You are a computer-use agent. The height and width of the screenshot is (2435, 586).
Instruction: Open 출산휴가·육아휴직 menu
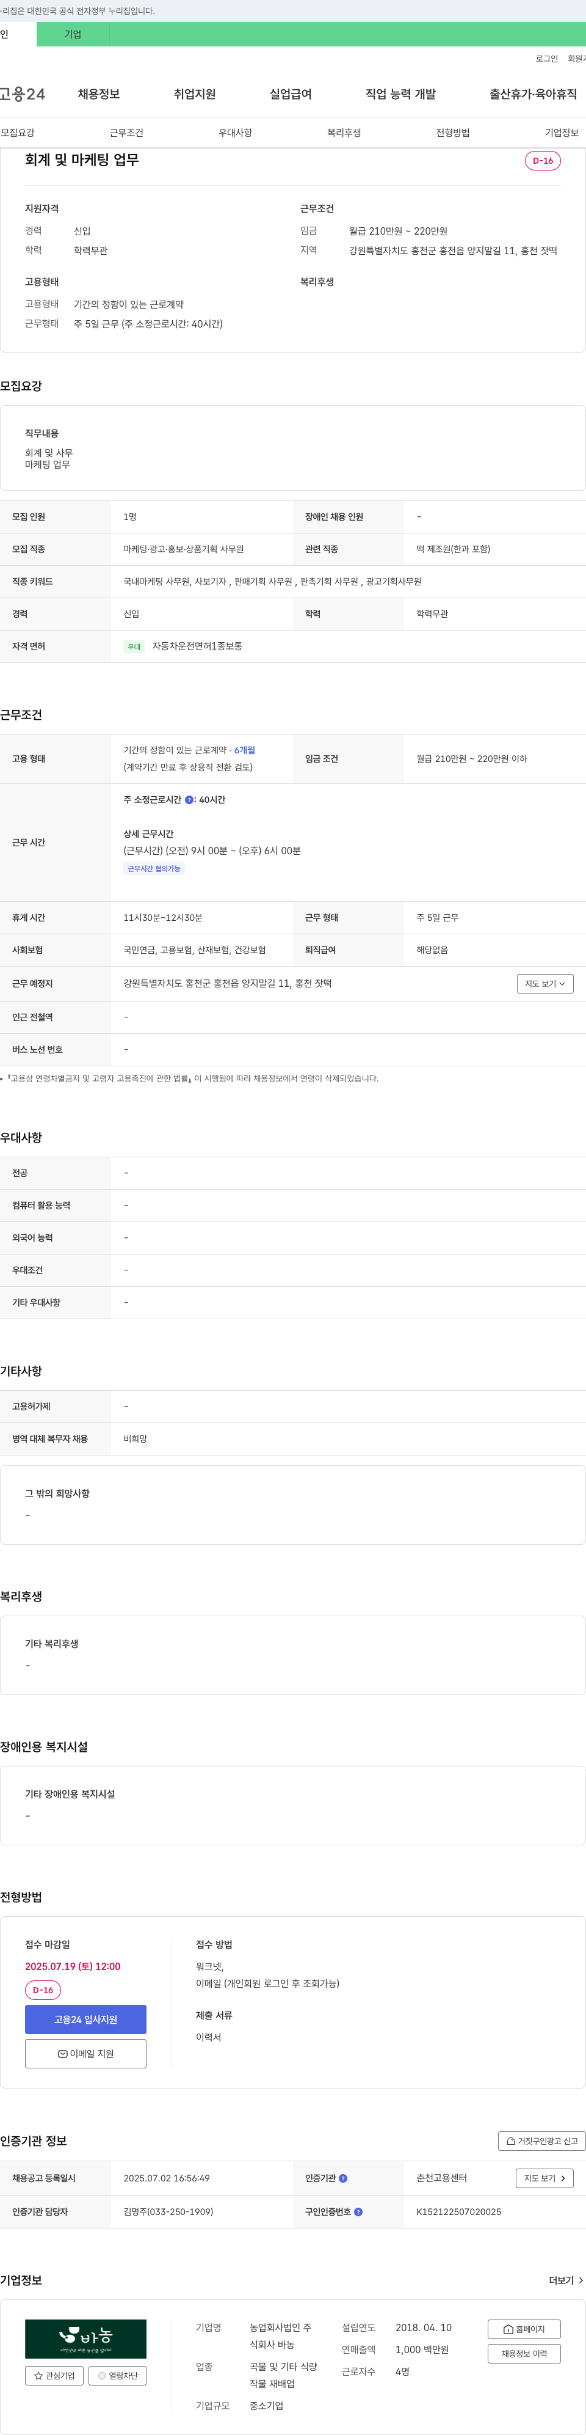[533, 93]
